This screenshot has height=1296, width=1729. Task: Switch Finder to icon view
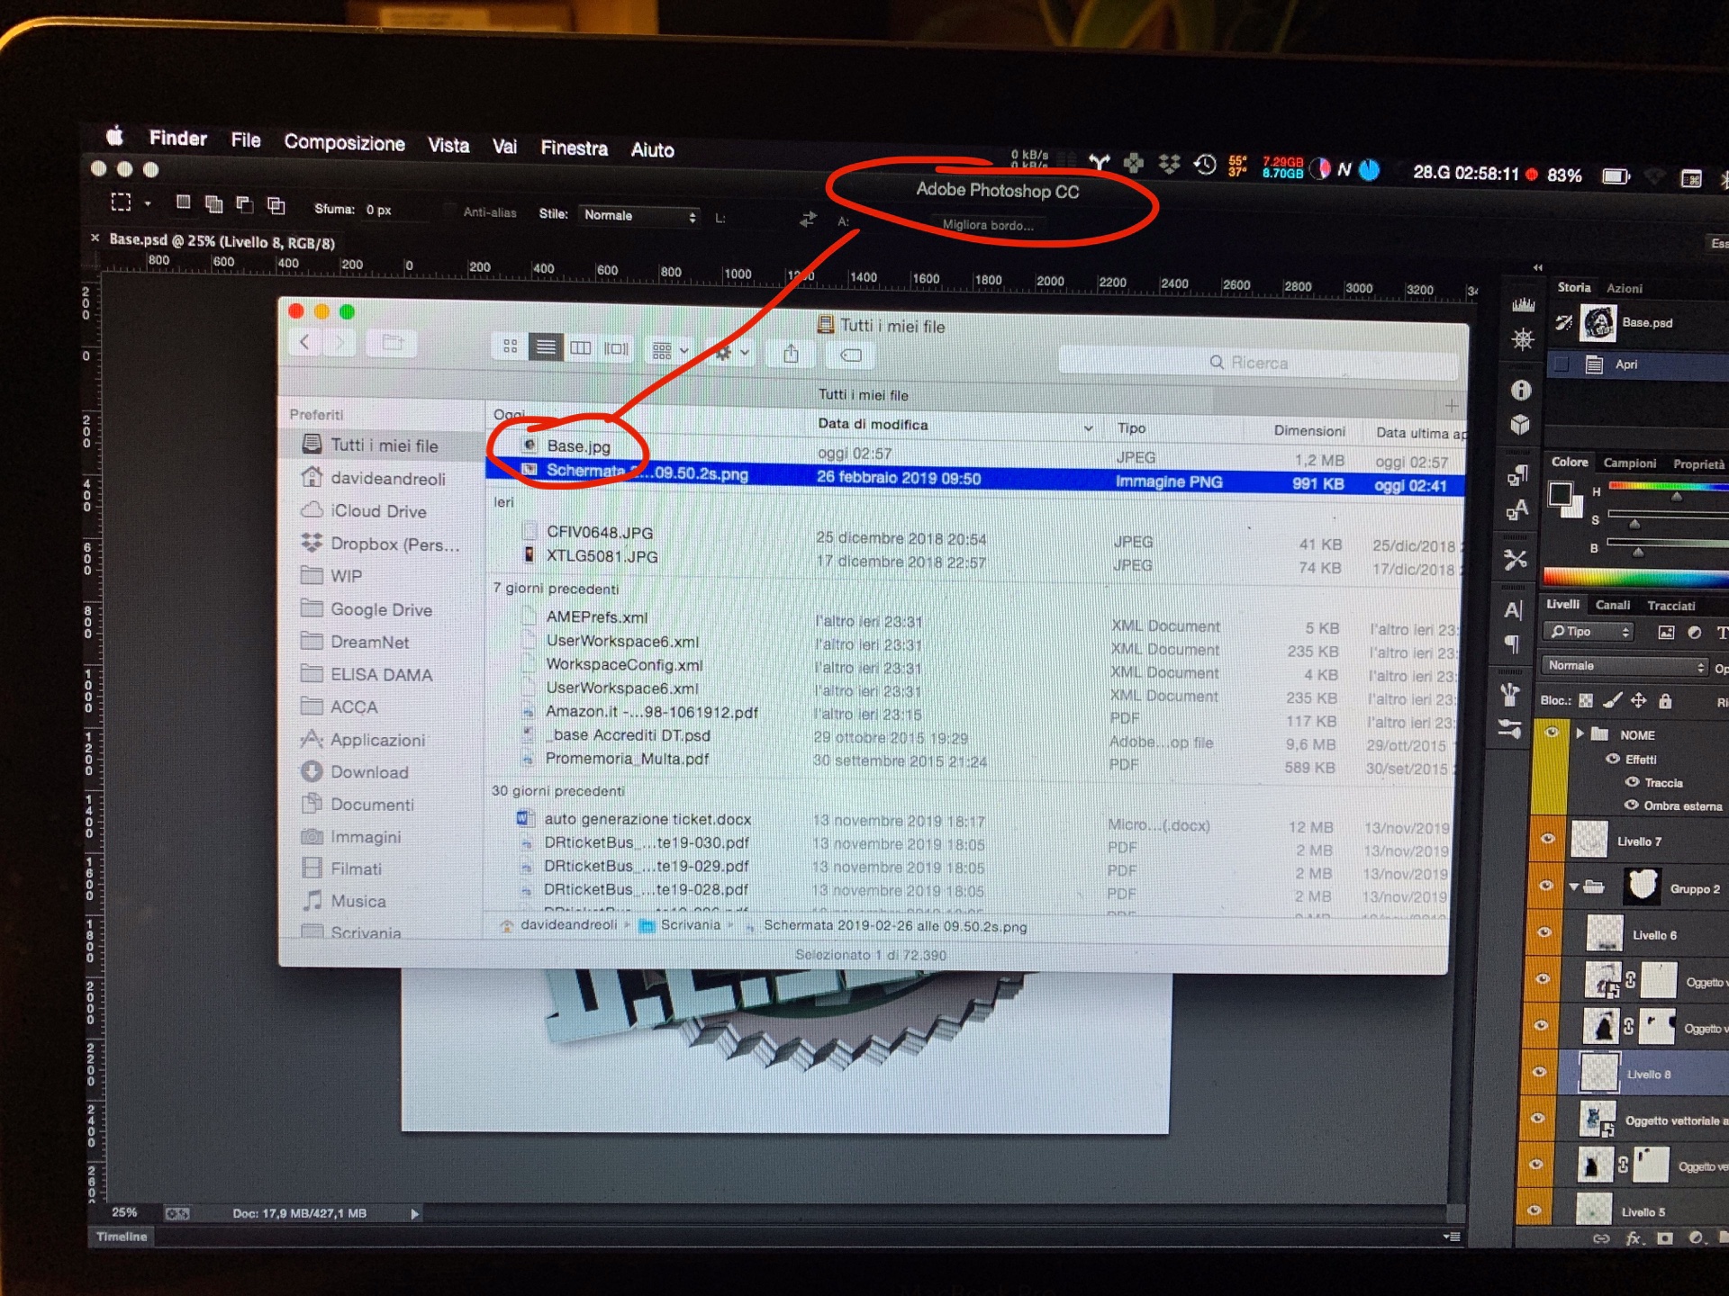(510, 346)
